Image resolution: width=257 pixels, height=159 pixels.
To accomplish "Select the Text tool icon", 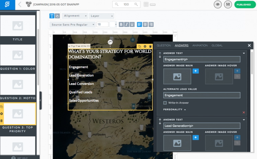I will 52,16.
